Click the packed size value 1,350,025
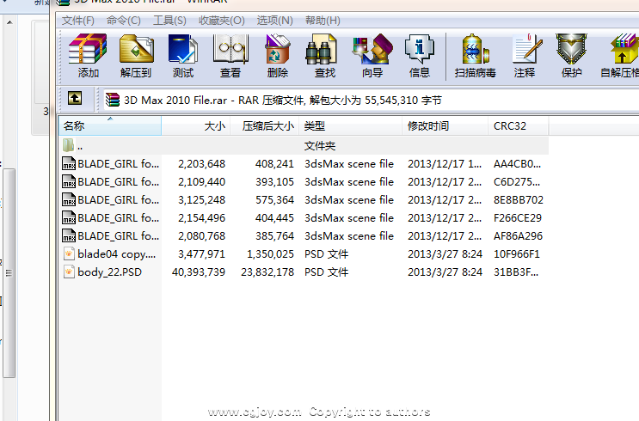The height and width of the screenshot is (421, 639). 270,254
